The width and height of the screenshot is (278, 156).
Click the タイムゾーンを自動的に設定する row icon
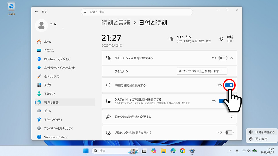(108, 58)
